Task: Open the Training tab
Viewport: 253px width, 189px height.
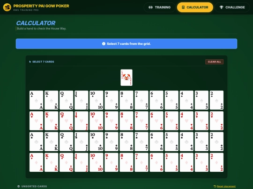Action: click(159, 7)
